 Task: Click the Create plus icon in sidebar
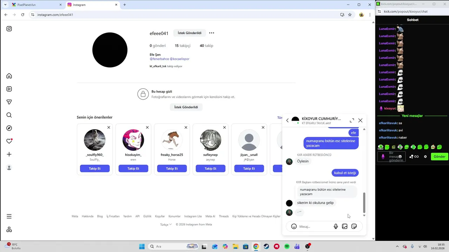9,154
